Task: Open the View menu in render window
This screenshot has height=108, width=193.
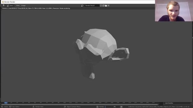Action: 18,5
